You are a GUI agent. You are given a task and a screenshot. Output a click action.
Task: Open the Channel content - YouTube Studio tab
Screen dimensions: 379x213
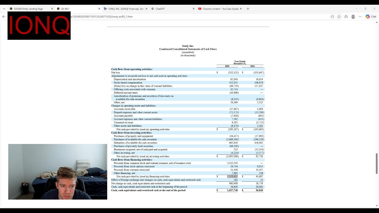pos(221,9)
